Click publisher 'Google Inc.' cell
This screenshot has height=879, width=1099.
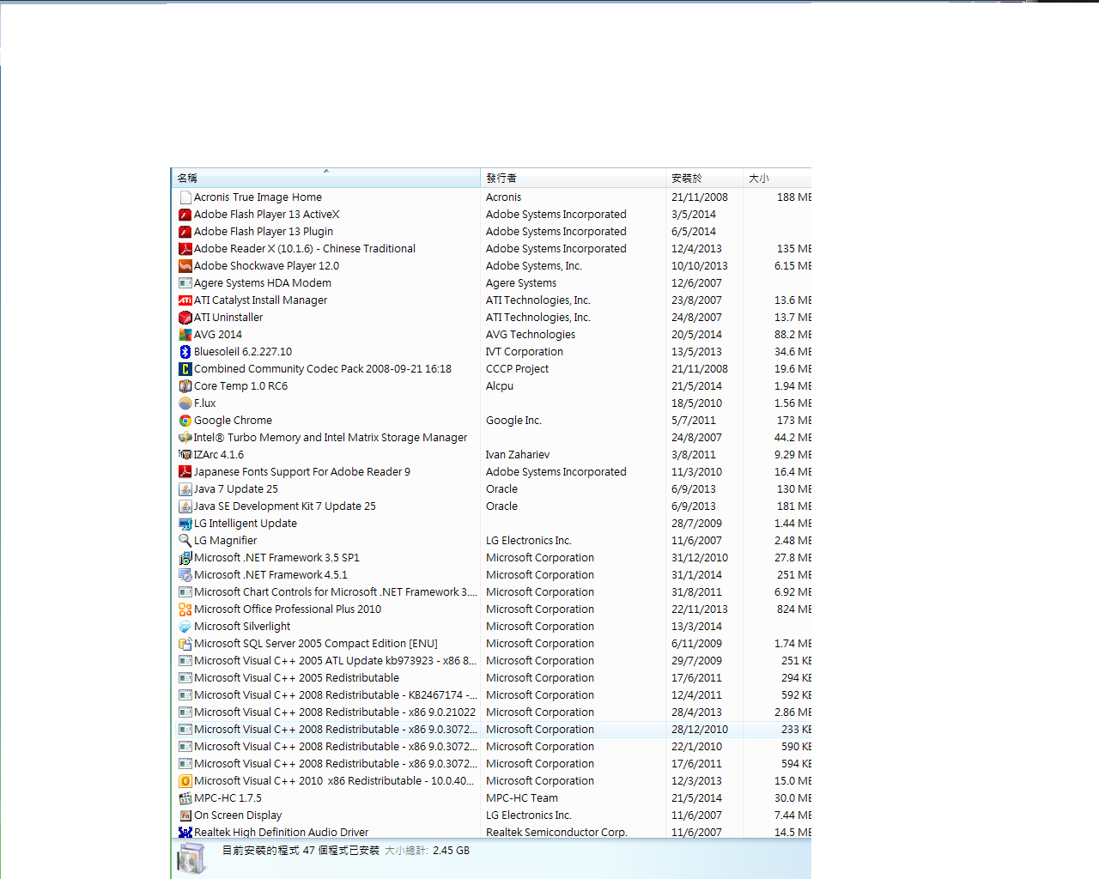click(513, 421)
